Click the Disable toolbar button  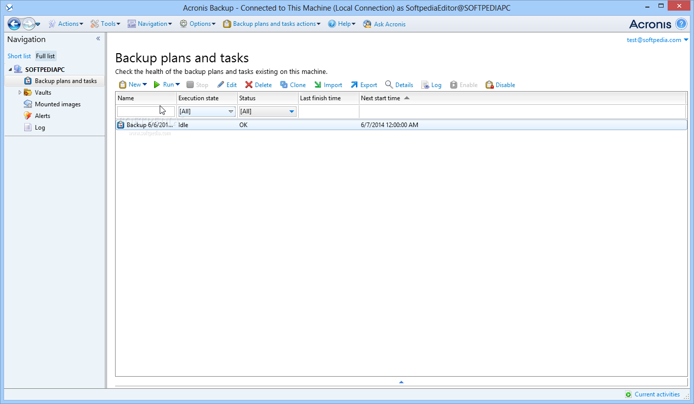(500, 85)
